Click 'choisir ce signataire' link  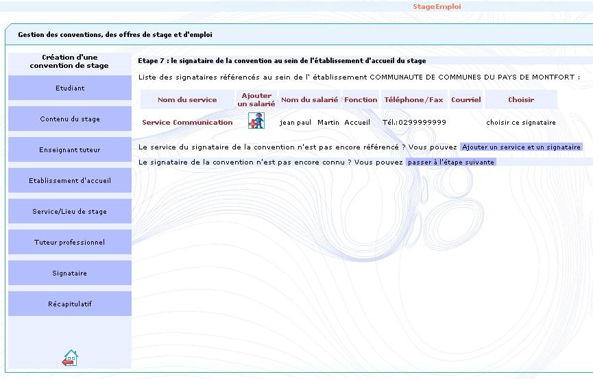pyautogui.click(x=521, y=123)
